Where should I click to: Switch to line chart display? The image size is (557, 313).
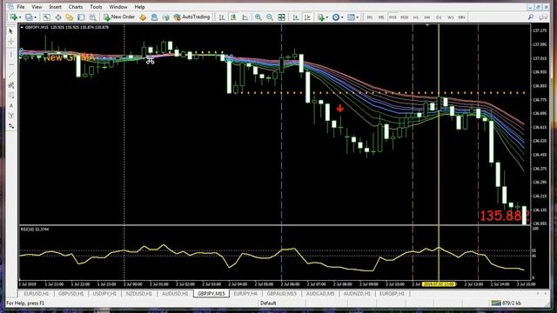click(245, 17)
